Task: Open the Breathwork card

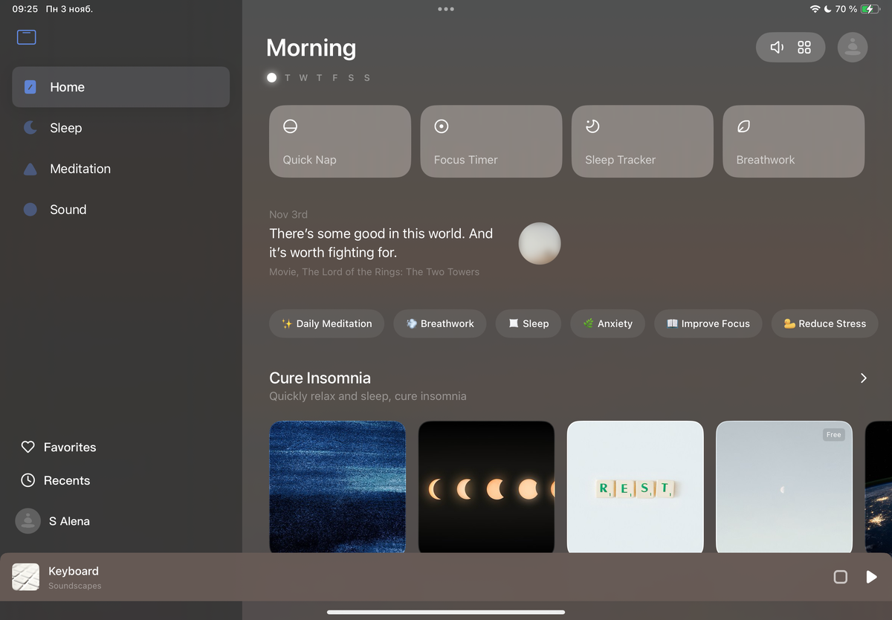Action: tap(794, 141)
